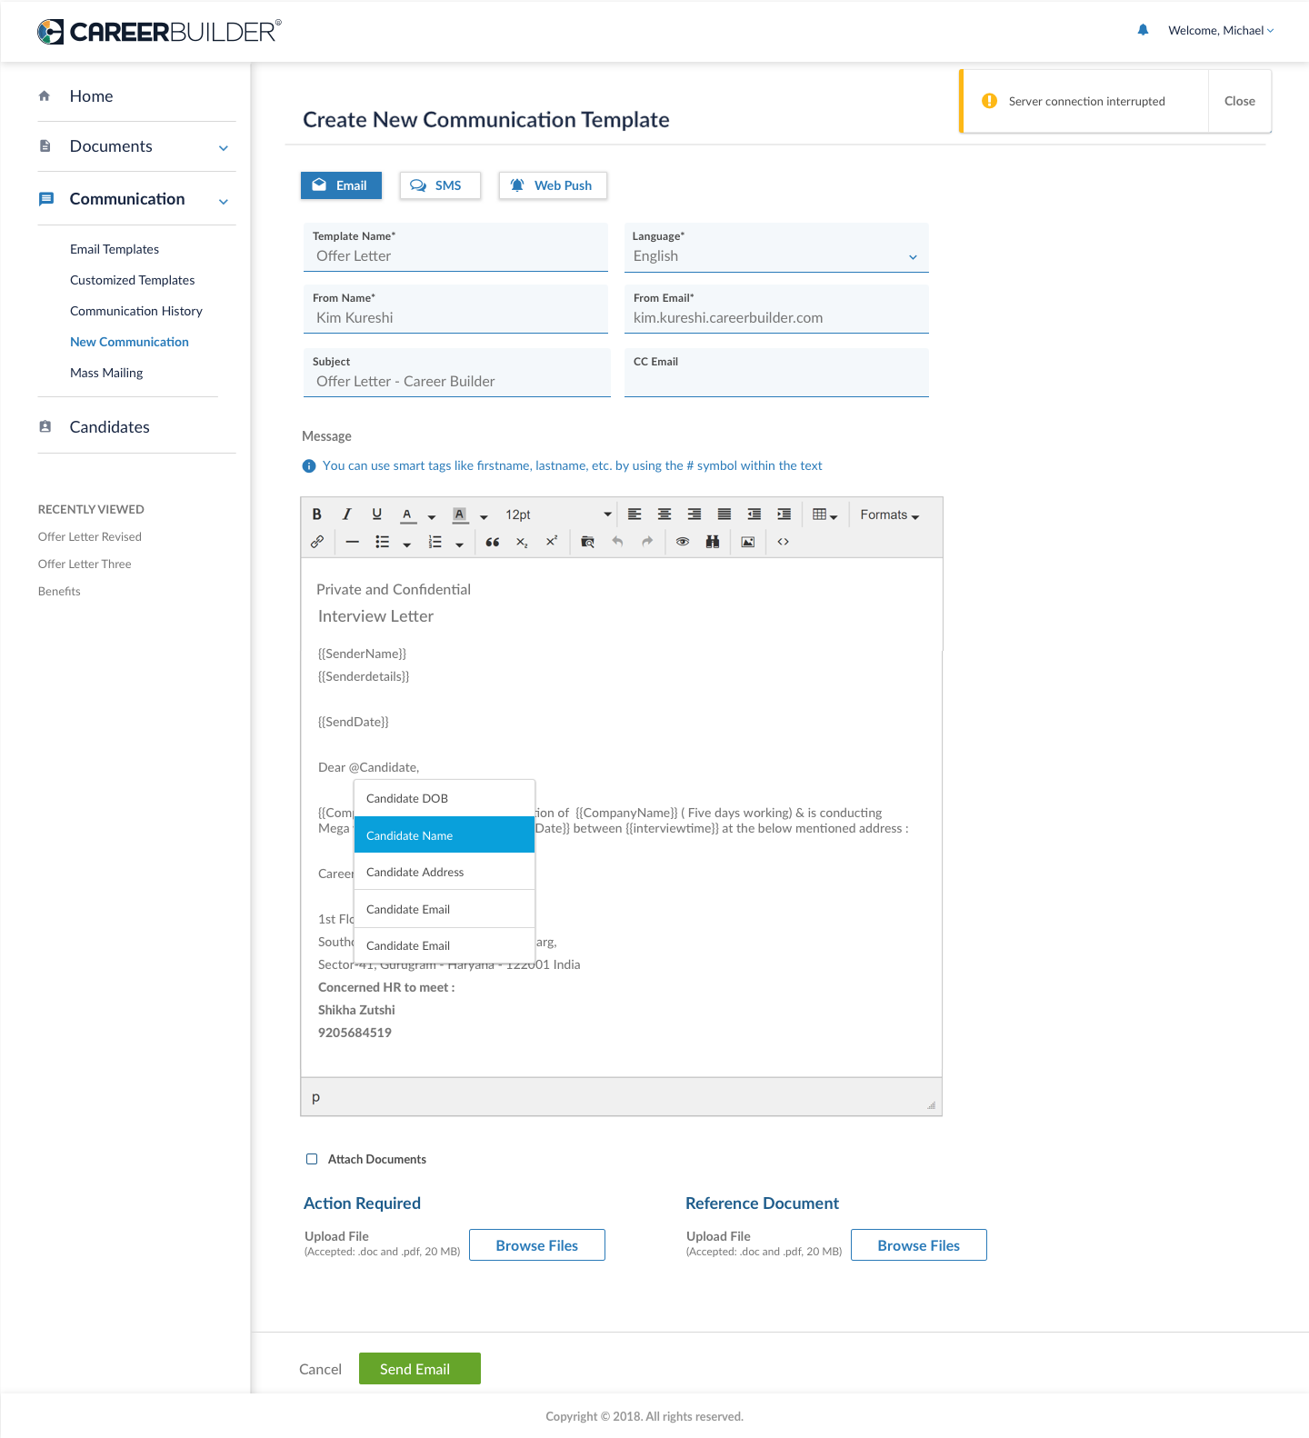The image size is (1309, 1438).
Task: Check the Attach Documents checkbox
Action: coord(312,1159)
